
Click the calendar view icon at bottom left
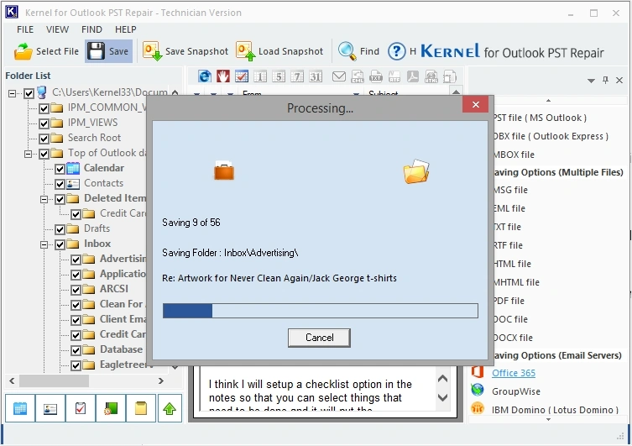point(20,408)
